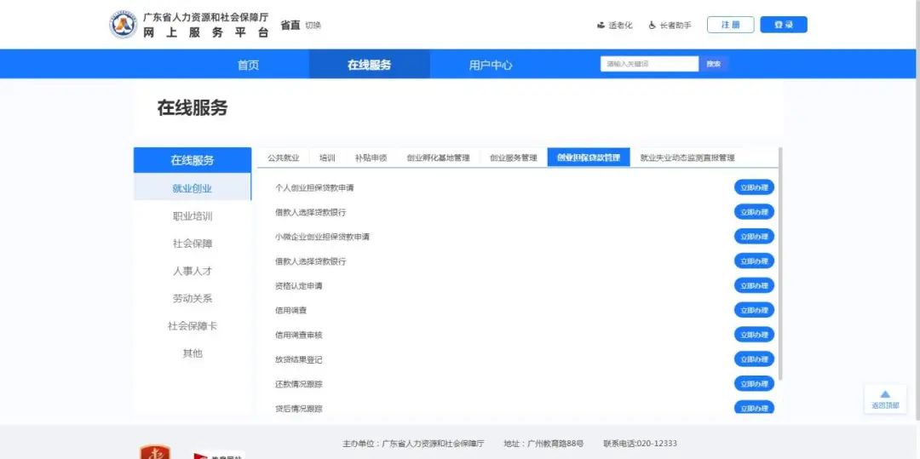Click 立即办理 for 信用调查审核

pyautogui.click(x=754, y=335)
